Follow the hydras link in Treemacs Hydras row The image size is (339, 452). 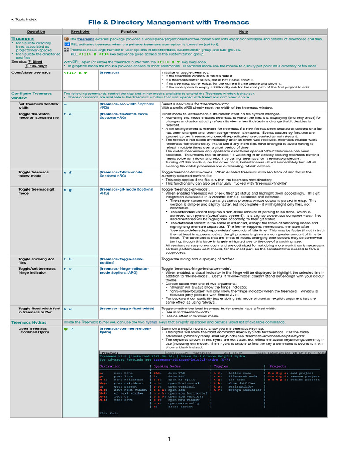[x=151, y=322]
